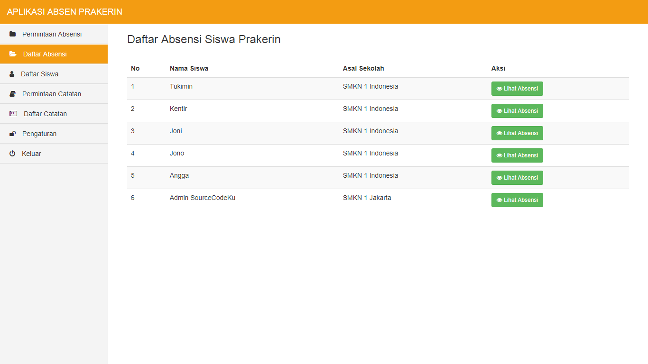The image size is (648, 364).
Task: Click the eye icon in Admin SourceCodeKu's row
Action: (x=499, y=200)
